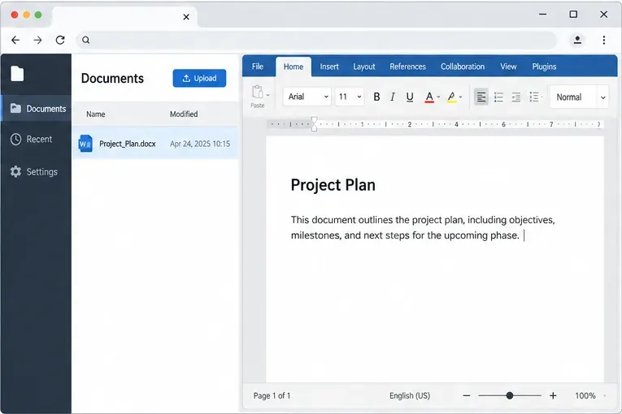Image resolution: width=622 pixels, height=414 pixels.
Task: Click the ruler indent marker
Action: (x=314, y=124)
